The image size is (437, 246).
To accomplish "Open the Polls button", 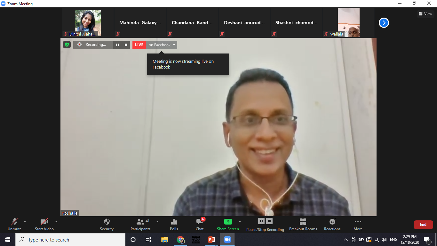I will click(x=174, y=224).
